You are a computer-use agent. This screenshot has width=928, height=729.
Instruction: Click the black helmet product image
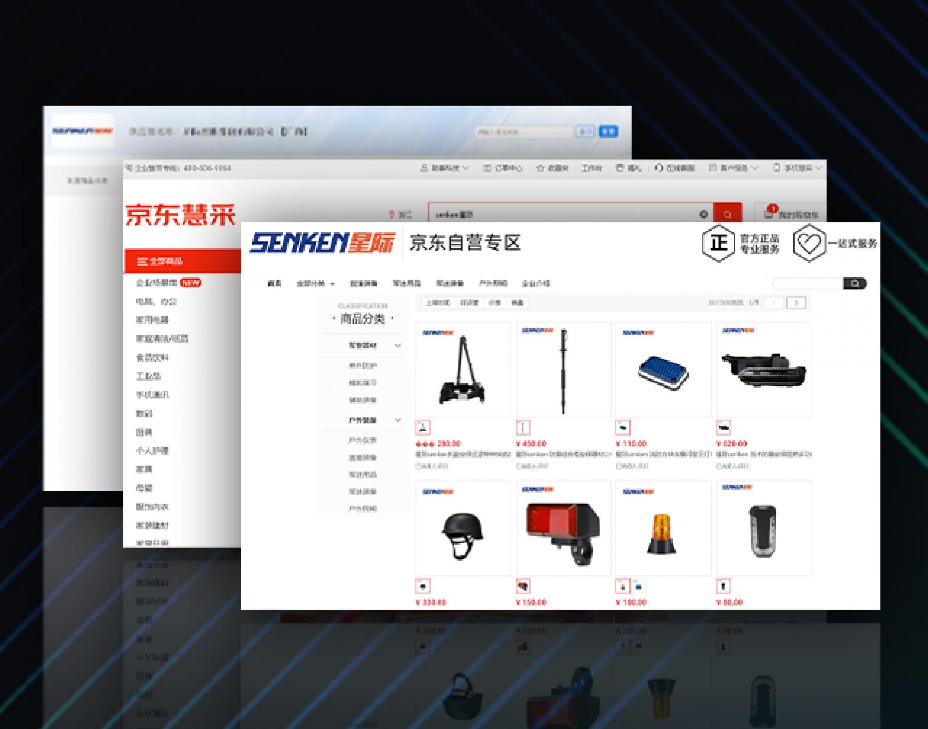point(462,529)
